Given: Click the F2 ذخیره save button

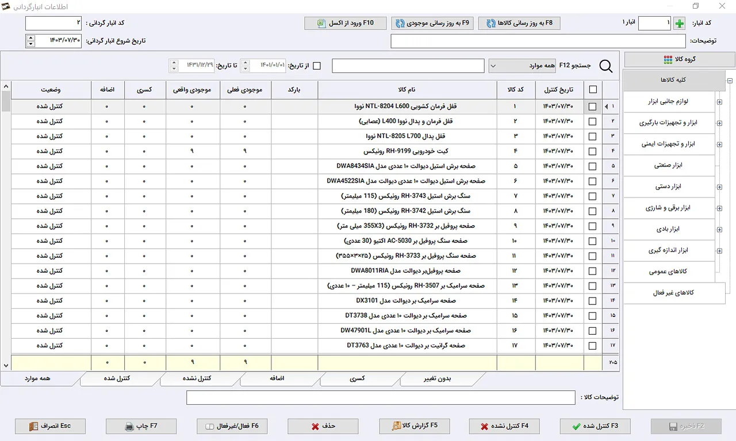Looking at the screenshot, I should tap(686, 426).
